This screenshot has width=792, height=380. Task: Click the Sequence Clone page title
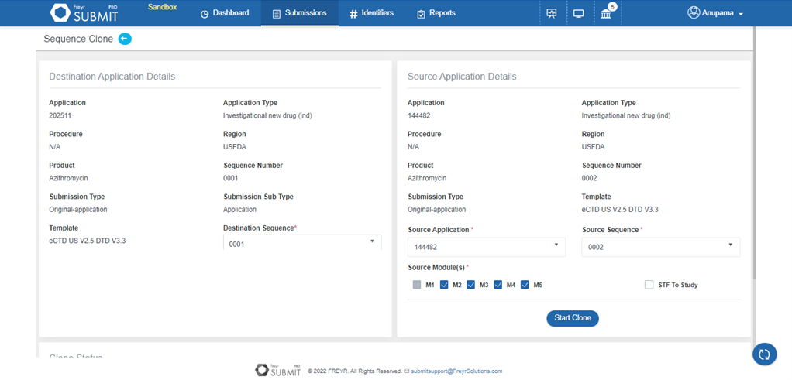click(x=78, y=39)
